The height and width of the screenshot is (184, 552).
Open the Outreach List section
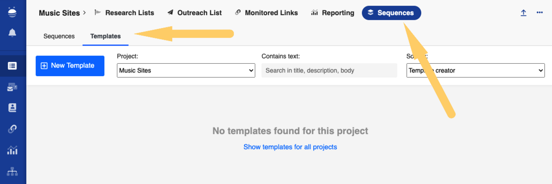(x=194, y=13)
